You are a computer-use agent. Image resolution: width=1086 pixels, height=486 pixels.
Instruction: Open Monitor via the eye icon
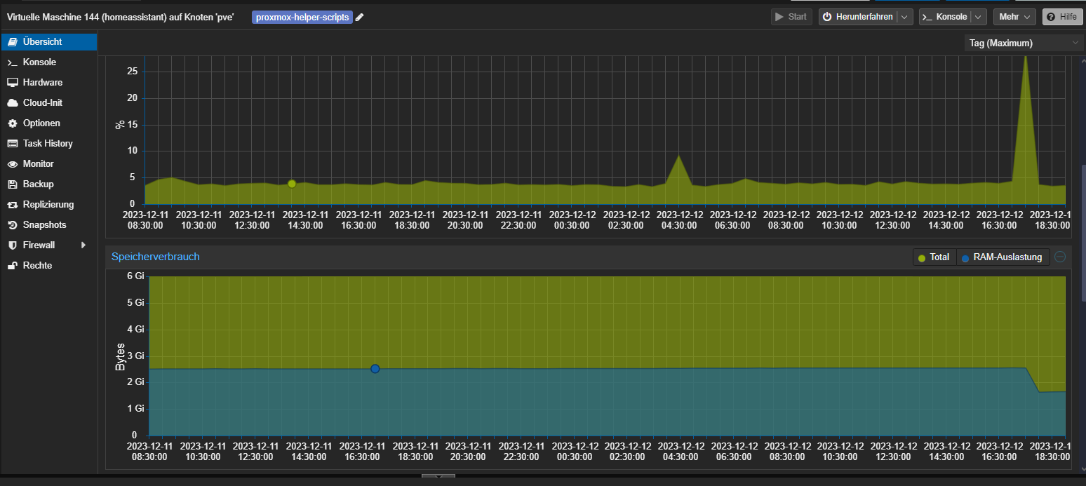[12, 164]
